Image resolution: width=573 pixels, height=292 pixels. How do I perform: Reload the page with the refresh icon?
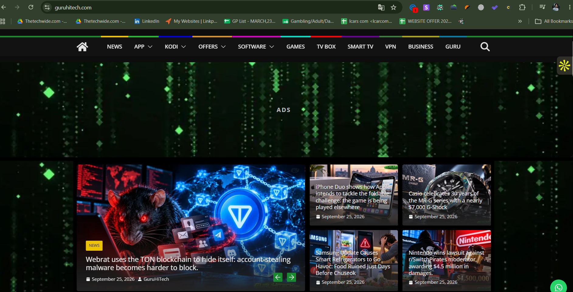pos(31,7)
